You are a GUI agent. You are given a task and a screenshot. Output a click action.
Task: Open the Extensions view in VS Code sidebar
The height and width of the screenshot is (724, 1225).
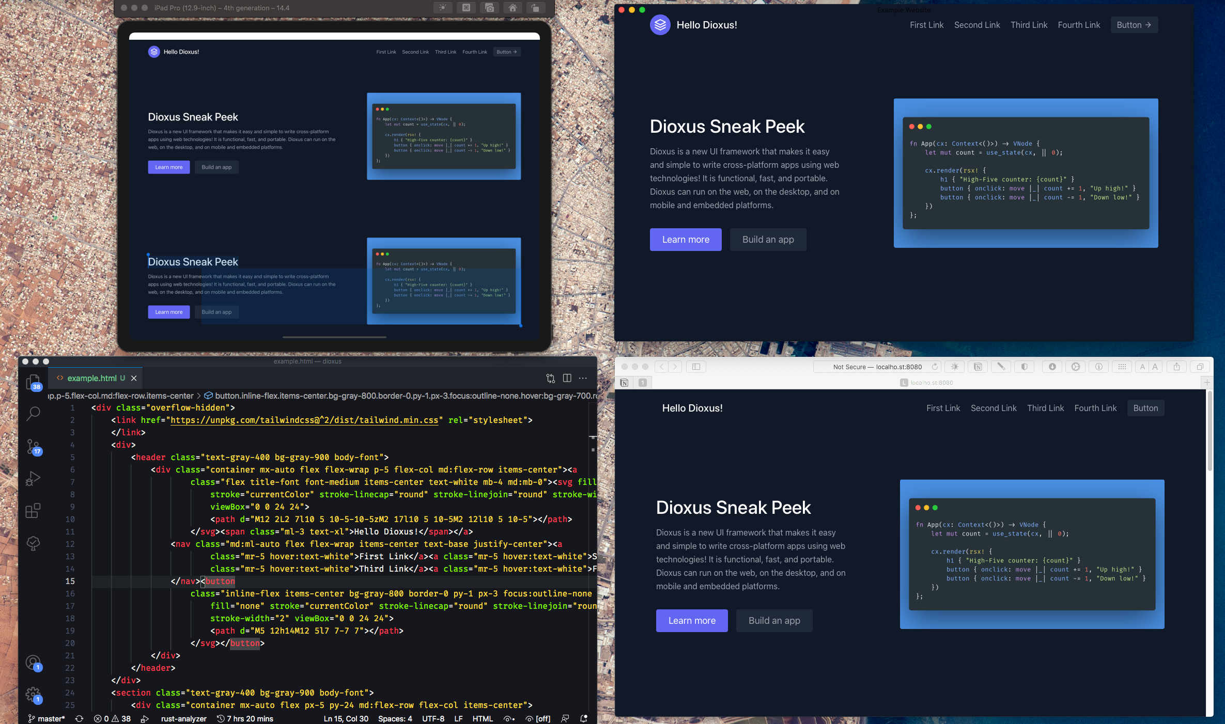33,511
